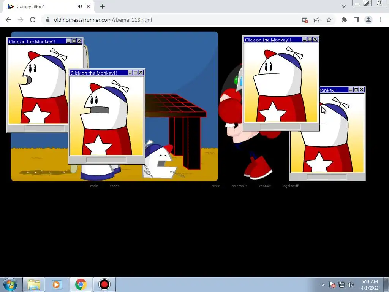Open a new browser tab

[x=103, y=6]
